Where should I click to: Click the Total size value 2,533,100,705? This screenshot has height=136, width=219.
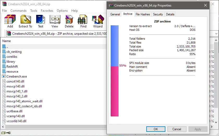pyautogui.click(x=186, y=46)
